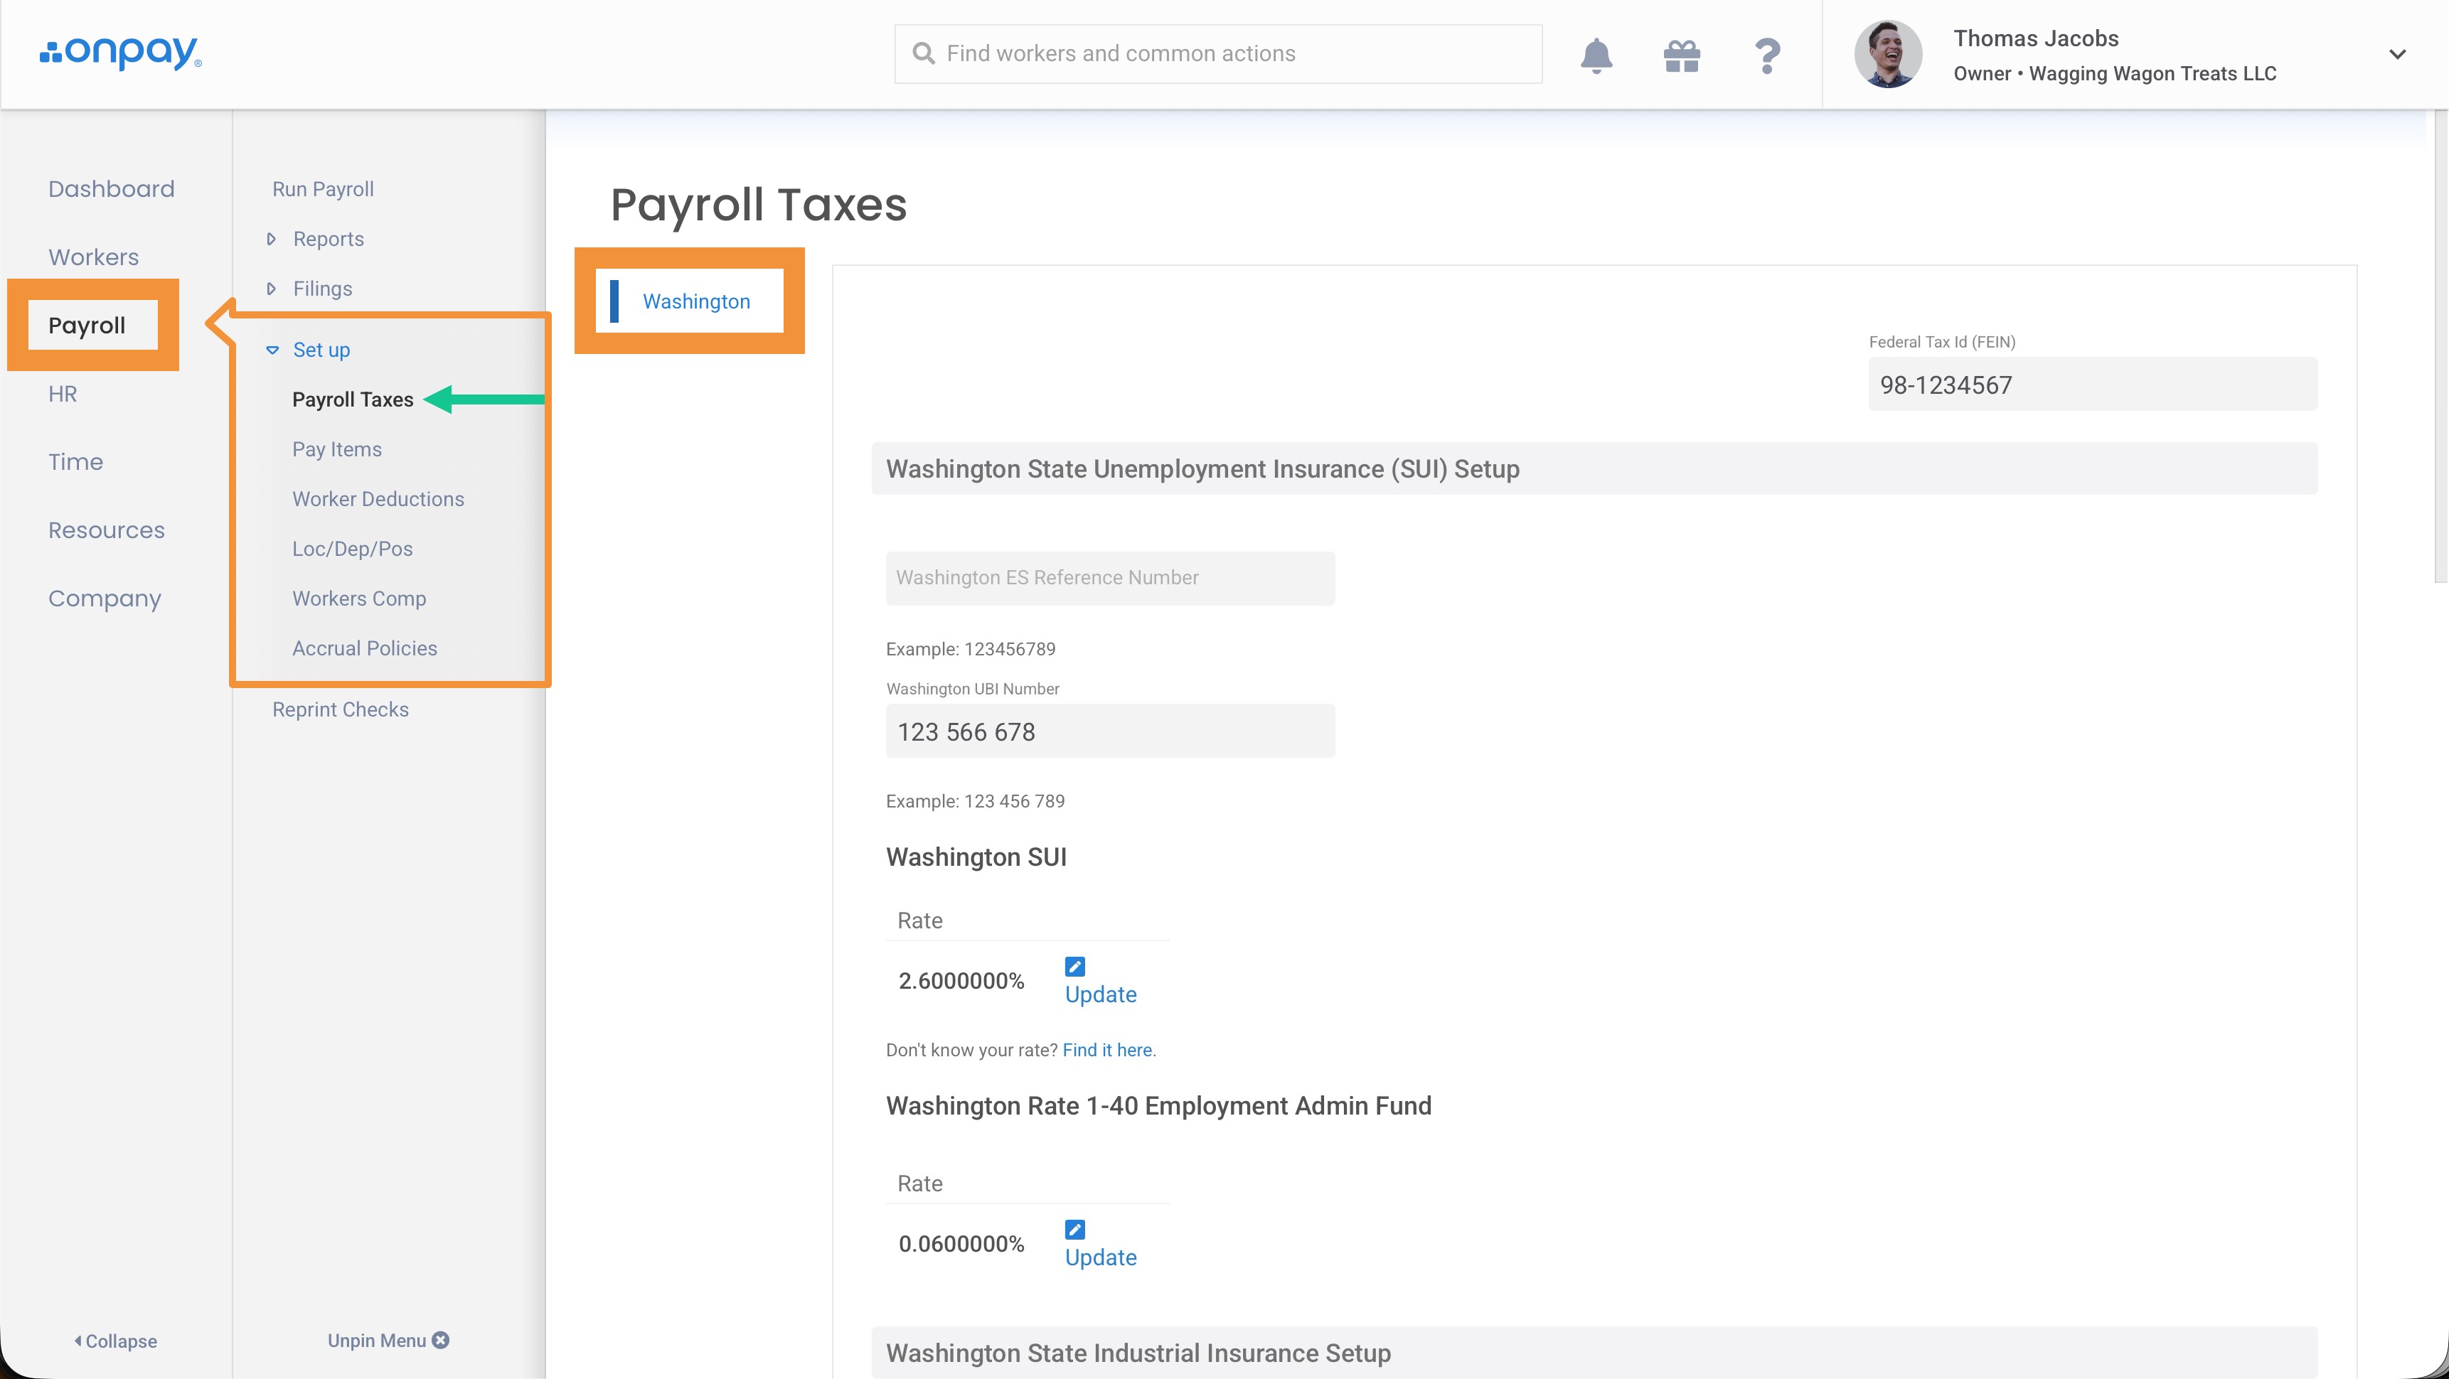Expand the user account dropdown chevron

point(2396,54)
